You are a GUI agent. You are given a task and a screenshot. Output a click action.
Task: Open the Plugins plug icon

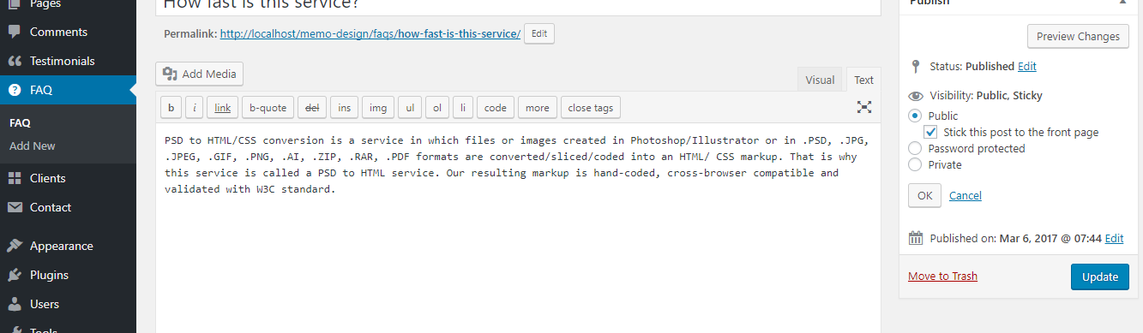[15, 276]
